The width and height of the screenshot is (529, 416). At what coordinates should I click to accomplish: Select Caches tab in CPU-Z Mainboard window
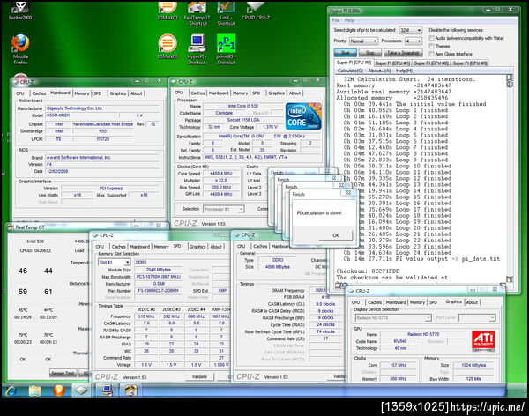click(x=39, y=93)
